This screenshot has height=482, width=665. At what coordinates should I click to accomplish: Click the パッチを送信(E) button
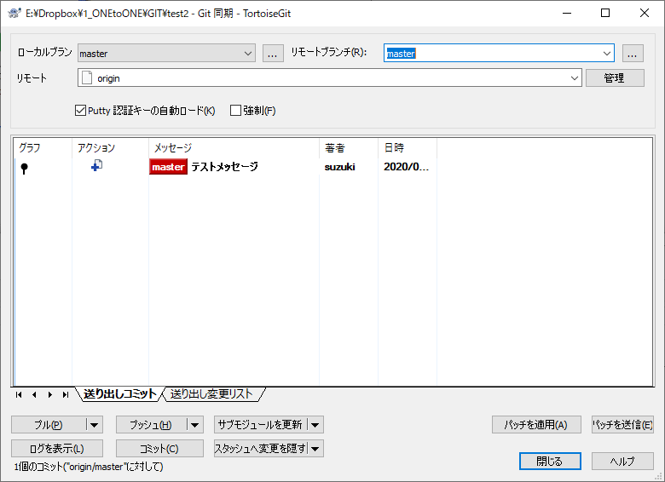(622, 425)
